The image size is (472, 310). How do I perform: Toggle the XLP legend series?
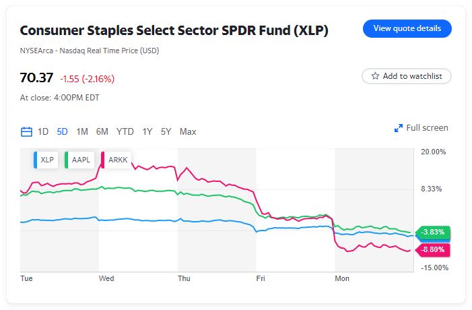coord(46,160)
